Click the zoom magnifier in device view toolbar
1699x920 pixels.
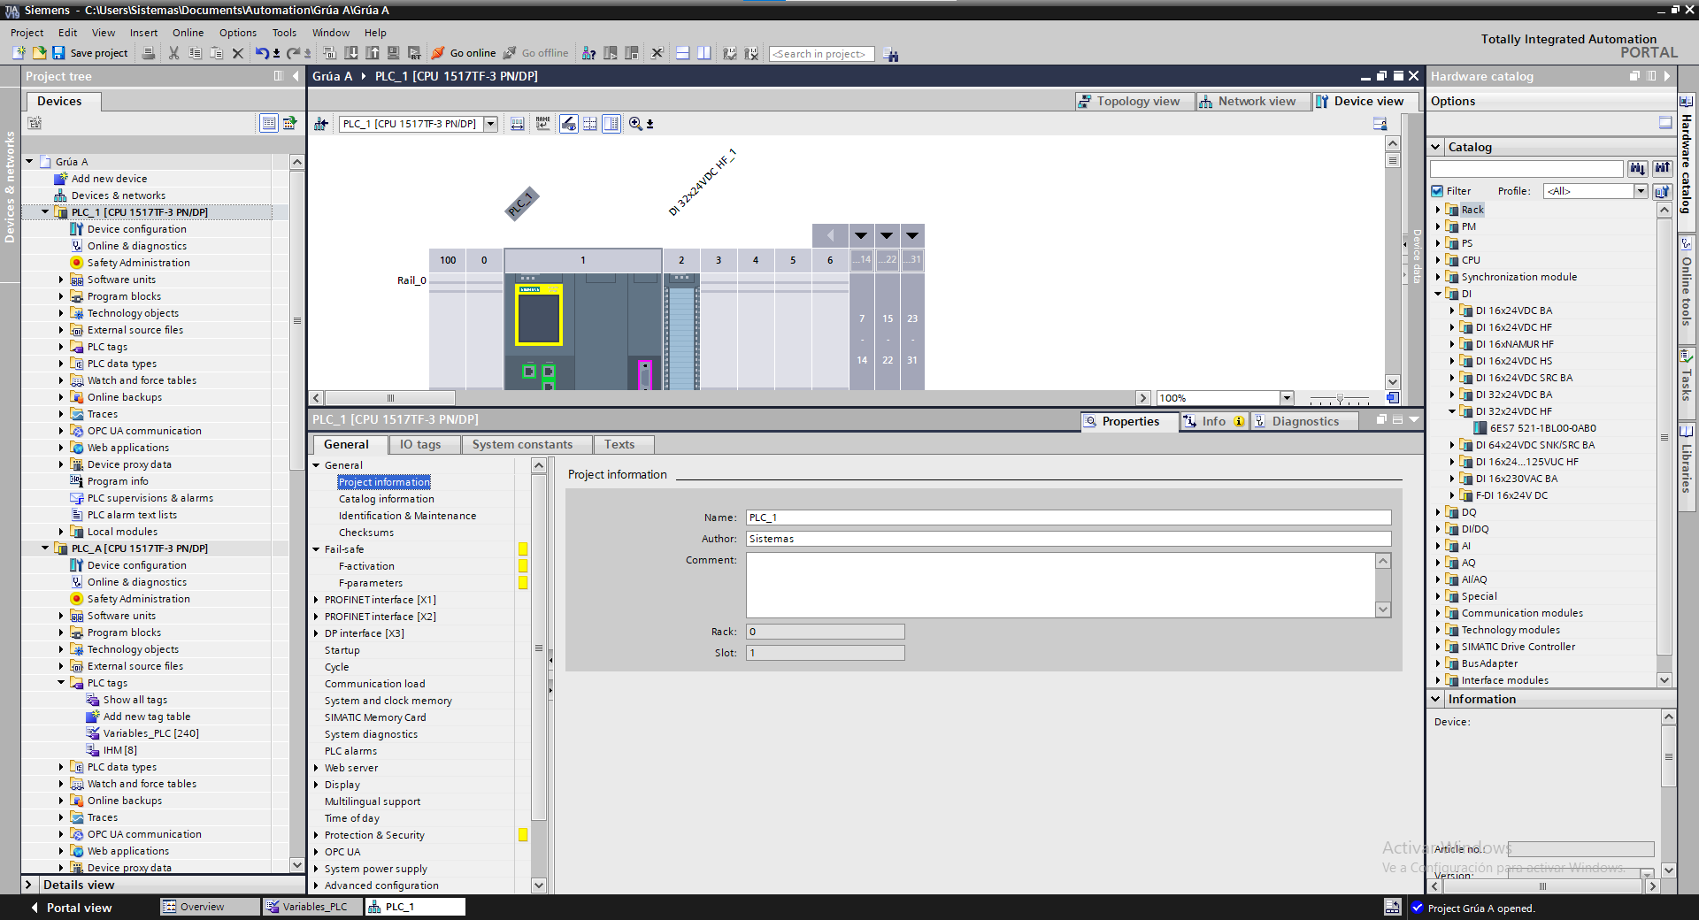[x=635, y=124]
